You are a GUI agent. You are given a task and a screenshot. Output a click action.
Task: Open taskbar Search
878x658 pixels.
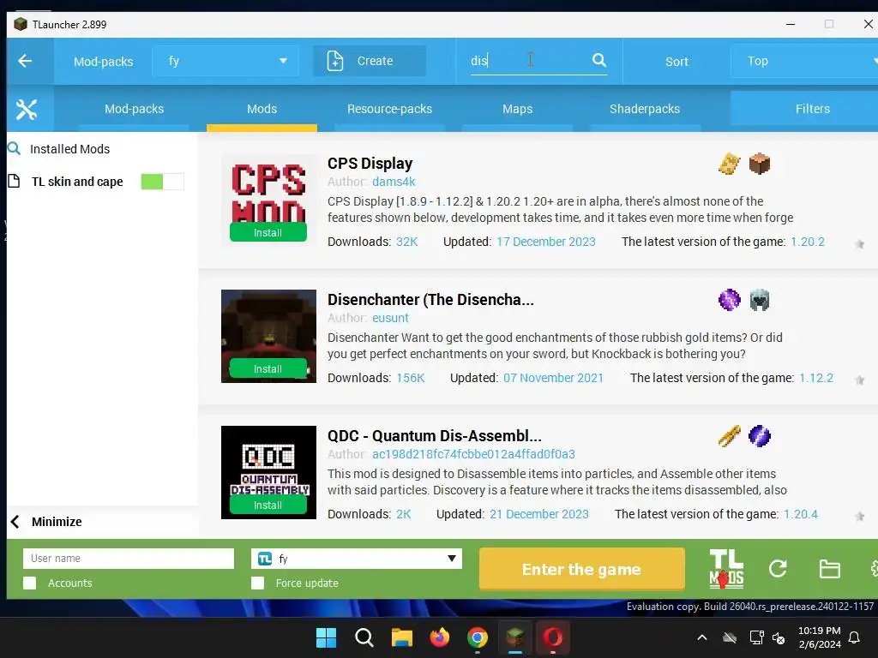click(x=364, y=637)
